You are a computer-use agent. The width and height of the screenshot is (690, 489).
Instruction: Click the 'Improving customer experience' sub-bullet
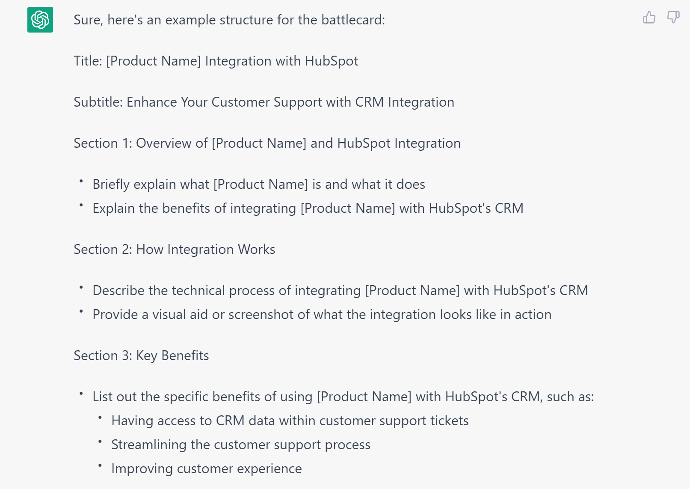[x=207, y=468]
